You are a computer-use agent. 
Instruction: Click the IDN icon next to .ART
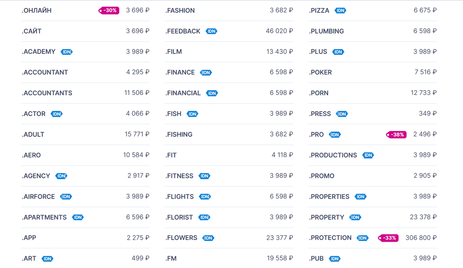click(x=47, y=259)
